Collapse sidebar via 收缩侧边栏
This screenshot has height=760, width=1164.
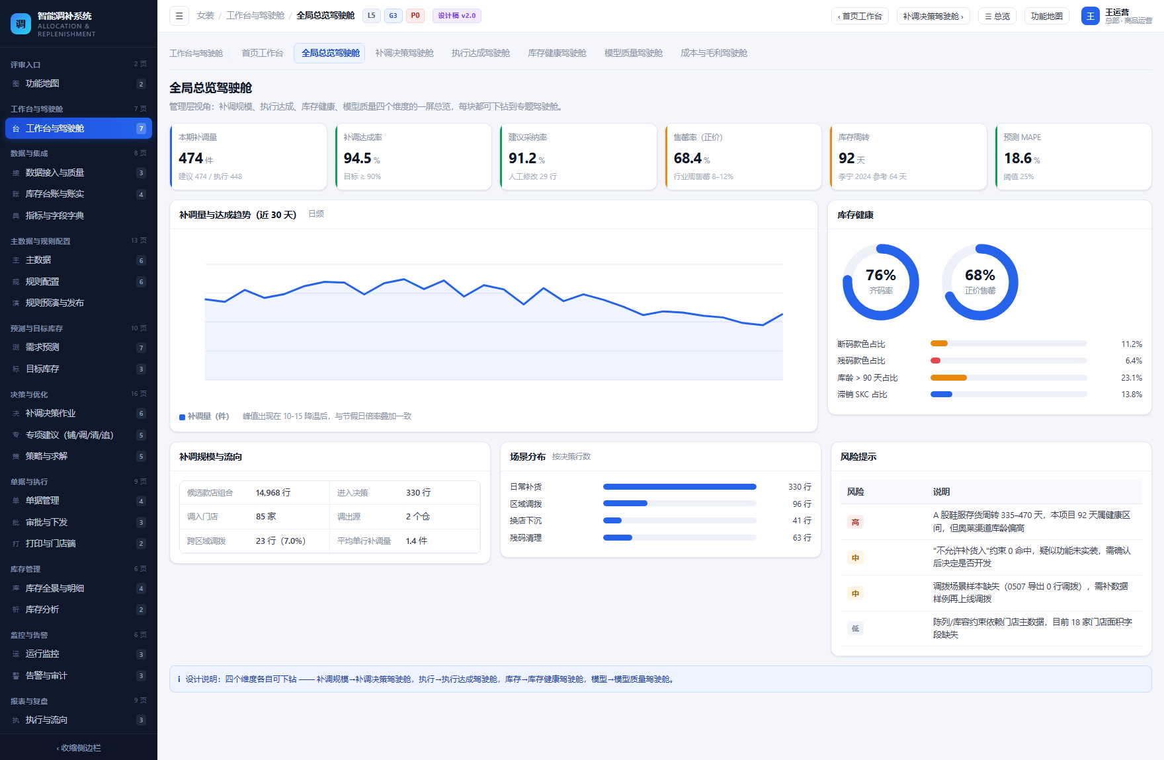(x=79, y=747)
